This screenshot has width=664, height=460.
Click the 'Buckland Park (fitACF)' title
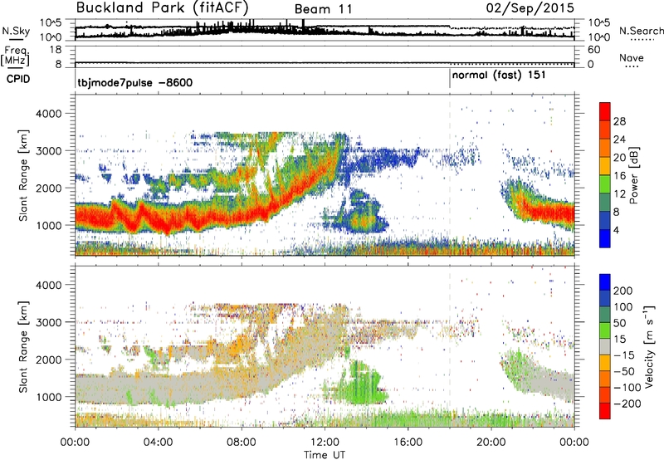(162, 8)
